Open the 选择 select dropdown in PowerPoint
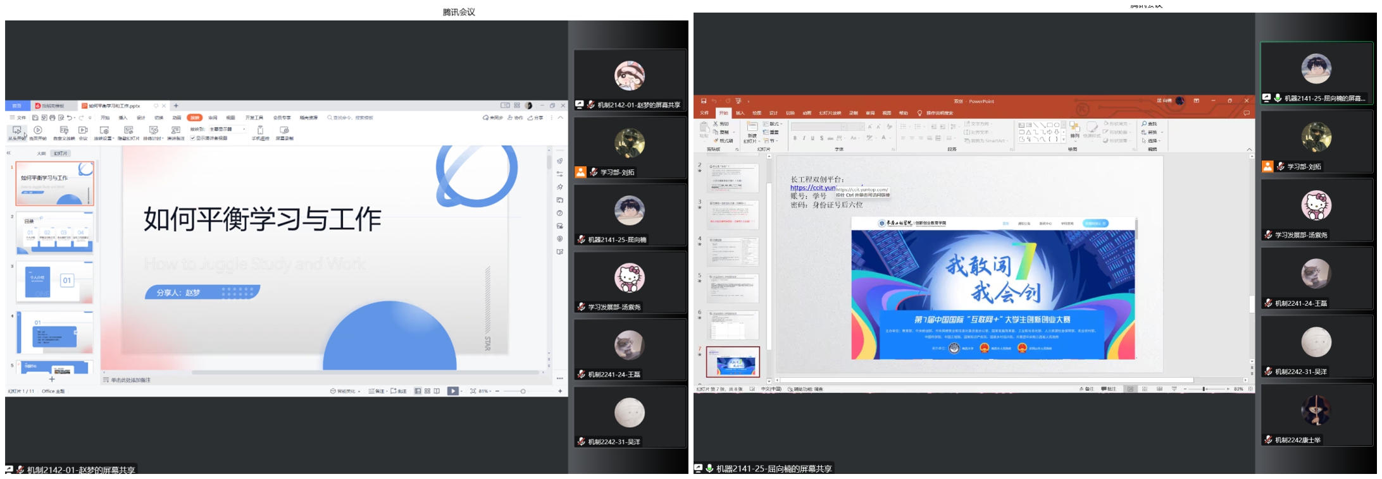 click(x=1151, y=141)
